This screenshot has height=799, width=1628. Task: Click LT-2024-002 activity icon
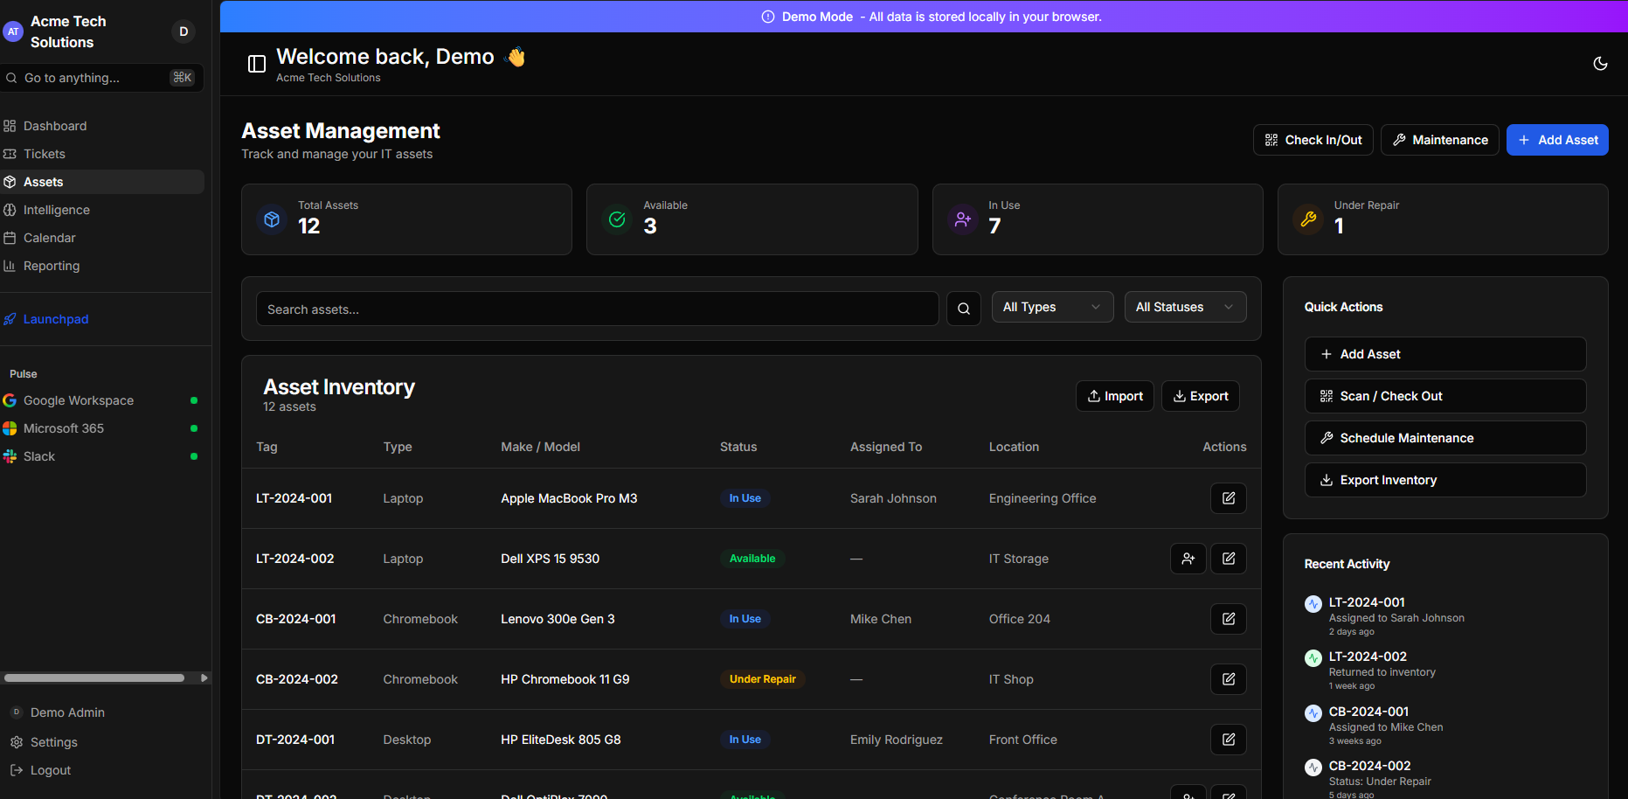[1313, 658]
